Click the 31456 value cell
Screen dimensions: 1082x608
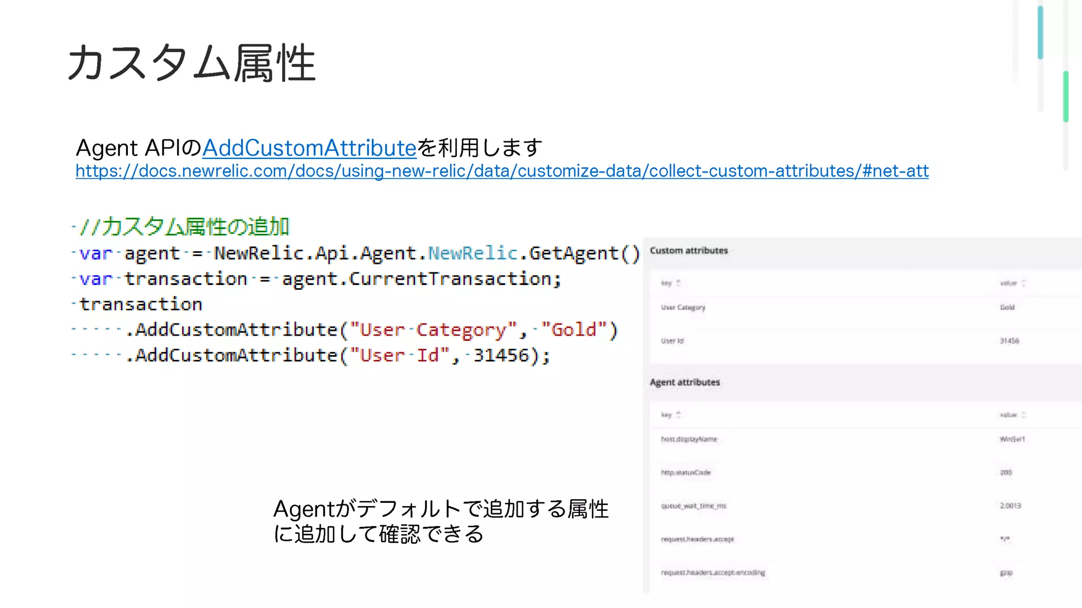(x=1009, y=341)
